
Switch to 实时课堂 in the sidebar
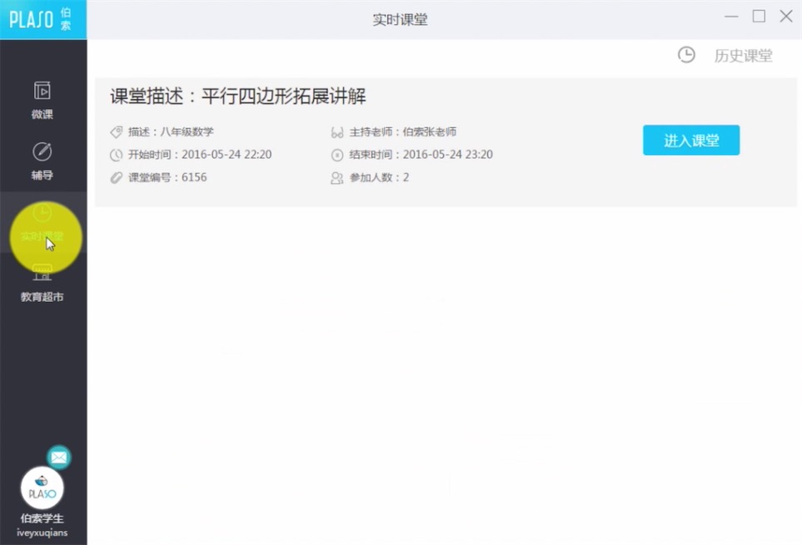click(42, 223)
